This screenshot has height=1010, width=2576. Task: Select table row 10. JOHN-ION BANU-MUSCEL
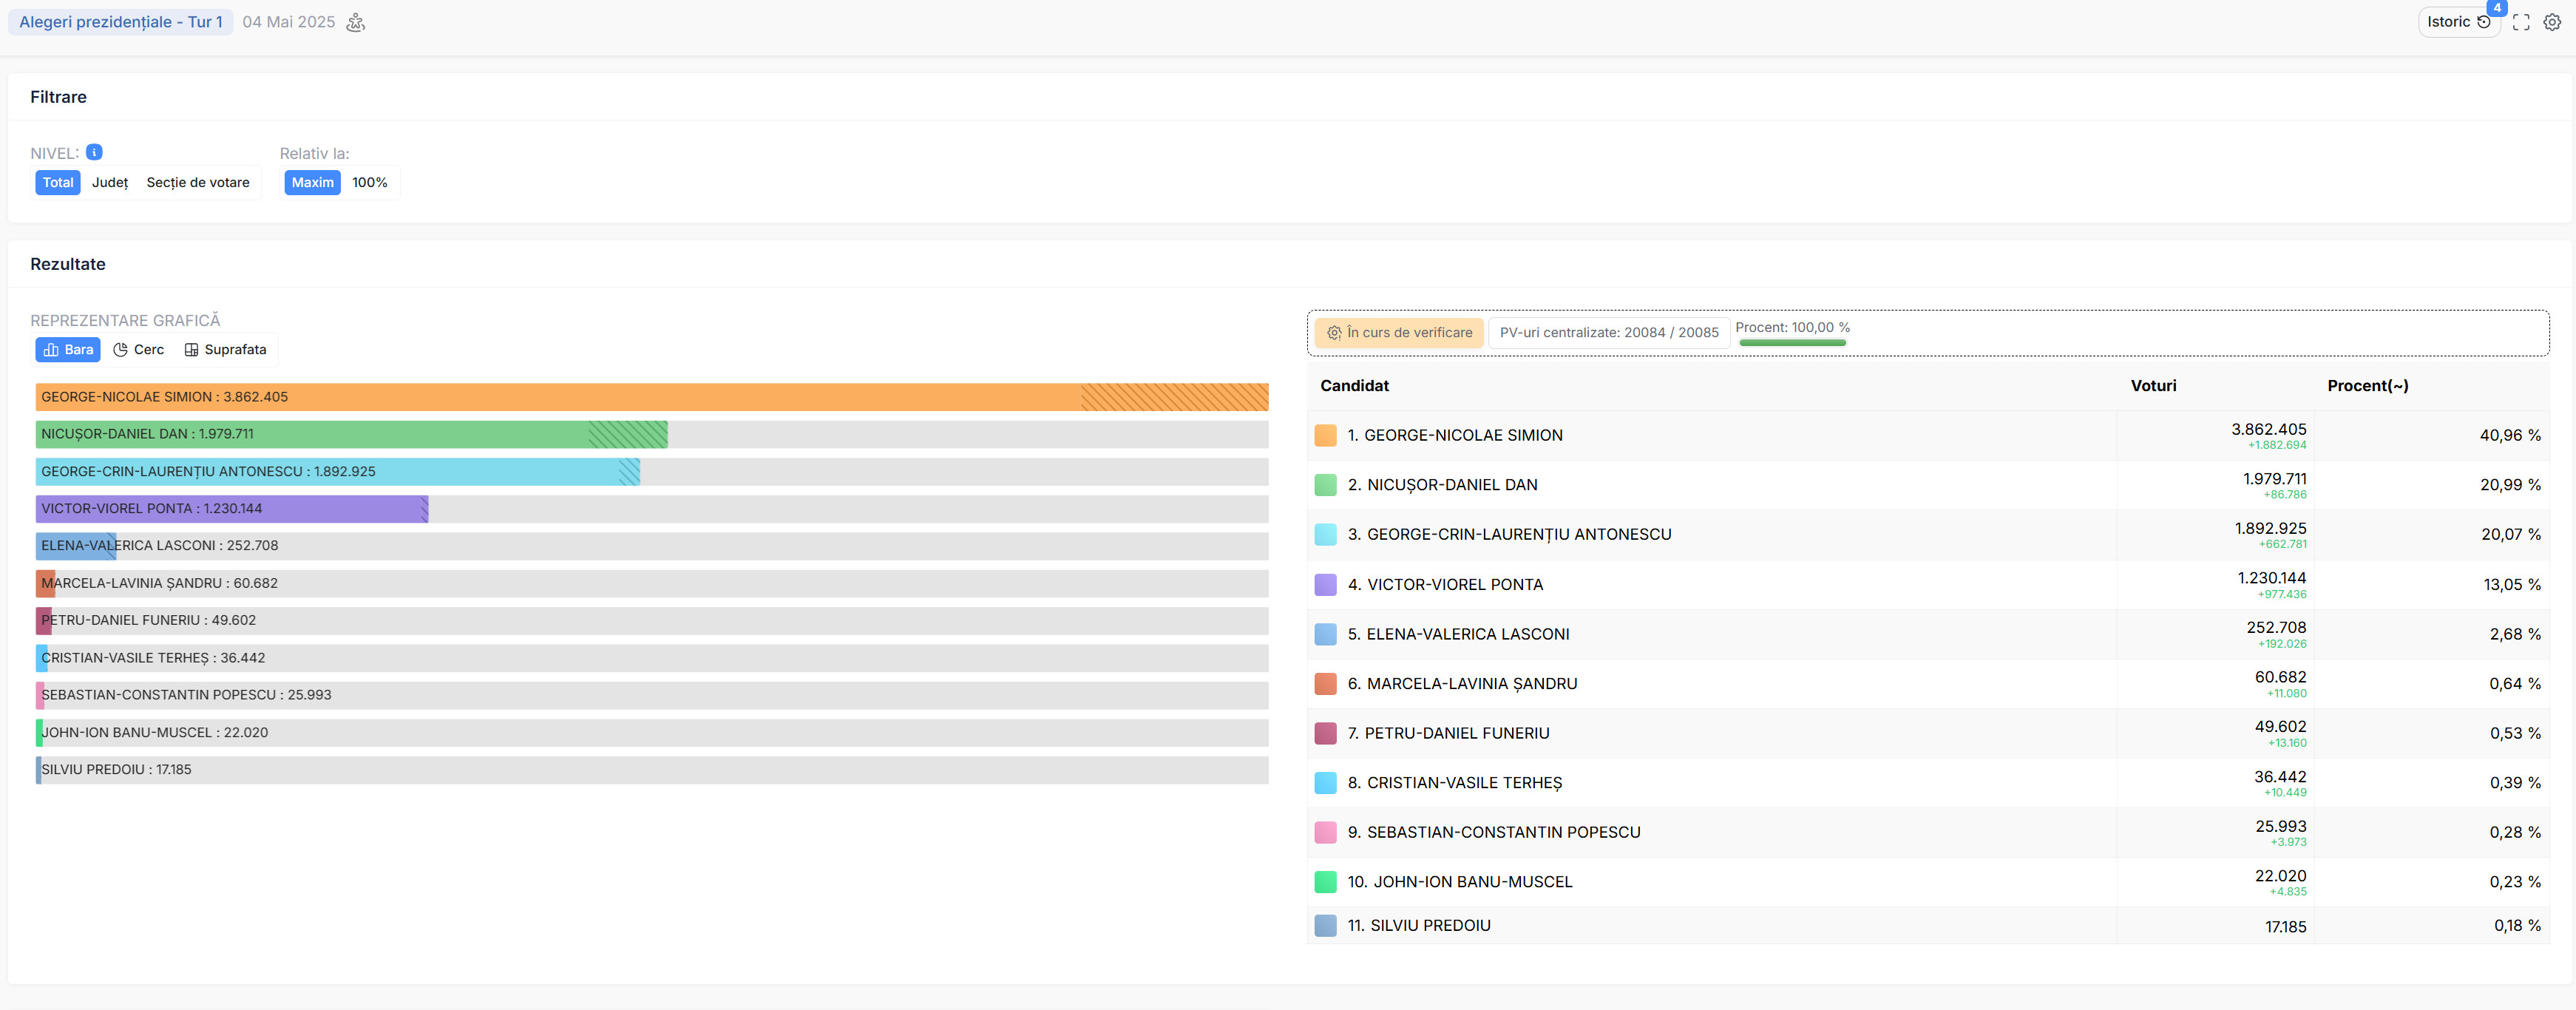1928,882
